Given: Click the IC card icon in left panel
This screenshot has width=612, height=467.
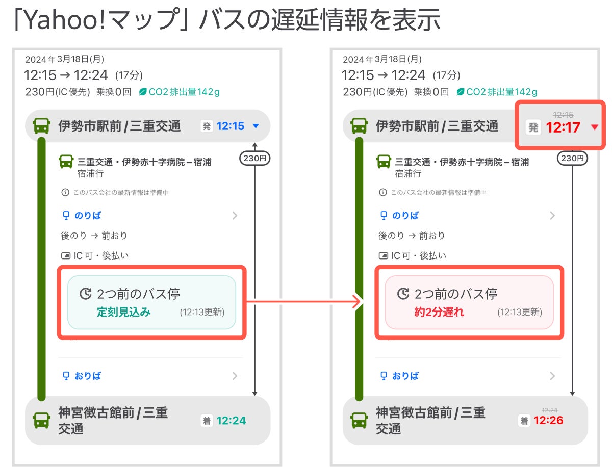Looking at the screenshot, I should point(66,255).
